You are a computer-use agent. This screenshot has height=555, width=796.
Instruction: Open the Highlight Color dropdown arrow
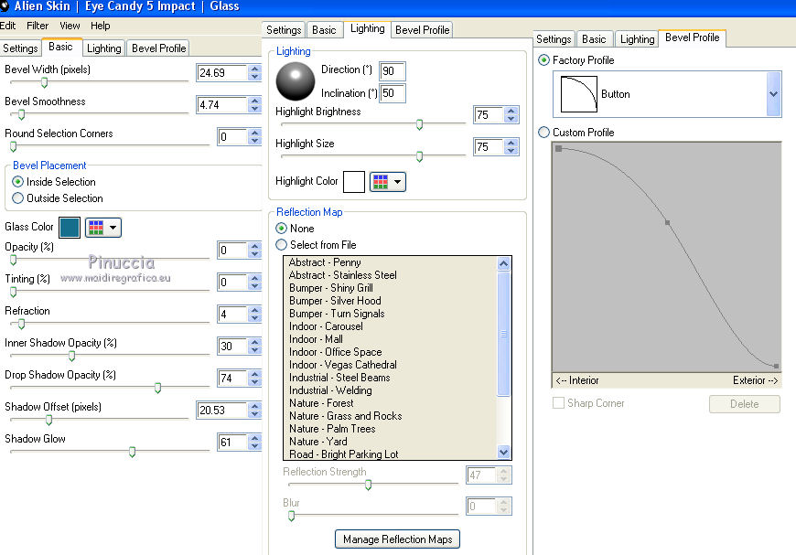tap(397, 182)
